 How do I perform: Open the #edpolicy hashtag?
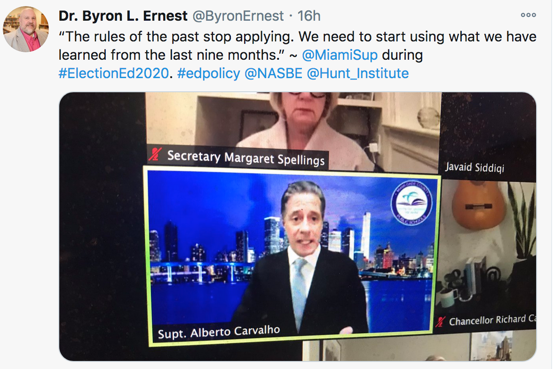point(208,73)
